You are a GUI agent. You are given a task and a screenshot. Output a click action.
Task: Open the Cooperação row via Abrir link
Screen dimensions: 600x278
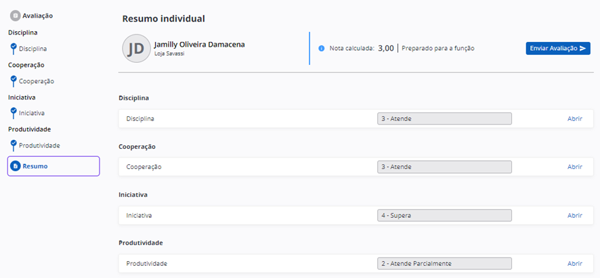[574, 166]
